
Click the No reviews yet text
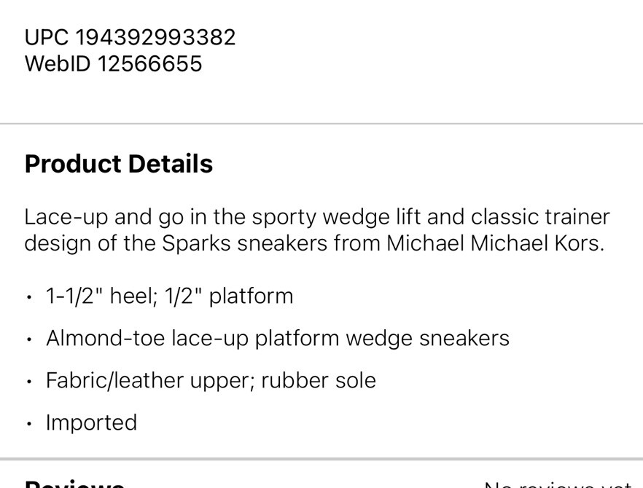tap(558, 484)
